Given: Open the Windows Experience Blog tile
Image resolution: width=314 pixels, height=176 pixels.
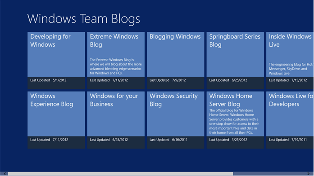Looking at the screenshot, I should pyautogui.click(x=56, y=120).
